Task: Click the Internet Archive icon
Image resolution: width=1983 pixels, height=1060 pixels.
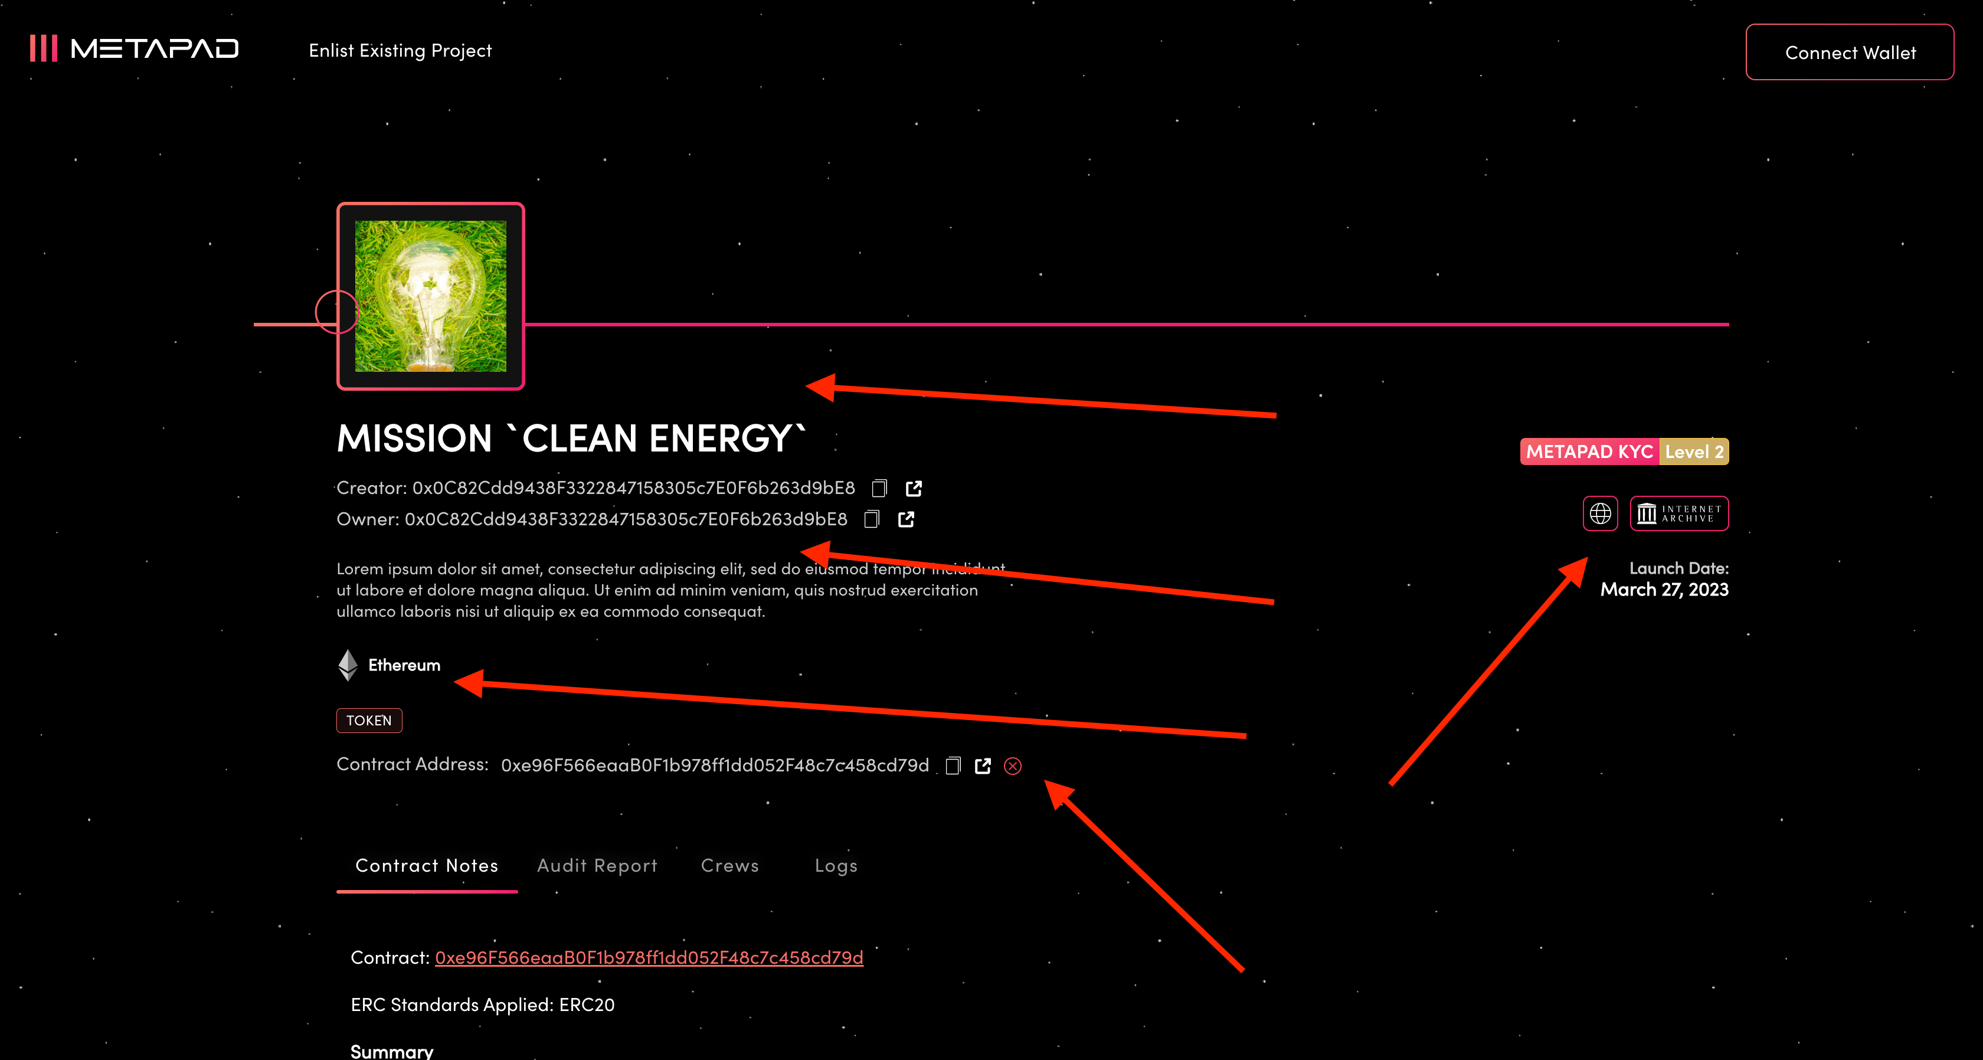Action: (1678, 512)
